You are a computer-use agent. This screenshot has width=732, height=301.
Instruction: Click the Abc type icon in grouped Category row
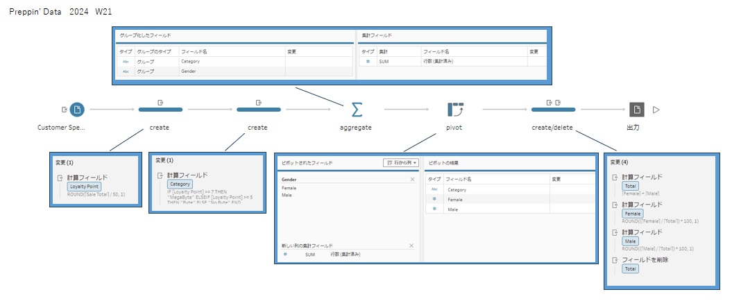click(126, 61)
